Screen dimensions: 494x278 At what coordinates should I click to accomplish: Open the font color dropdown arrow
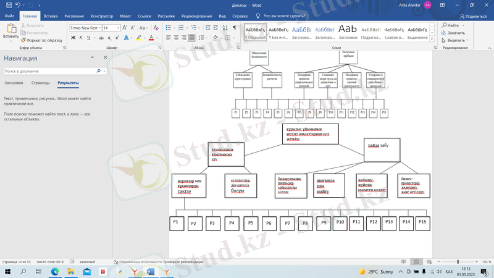[x=157, y=38]
